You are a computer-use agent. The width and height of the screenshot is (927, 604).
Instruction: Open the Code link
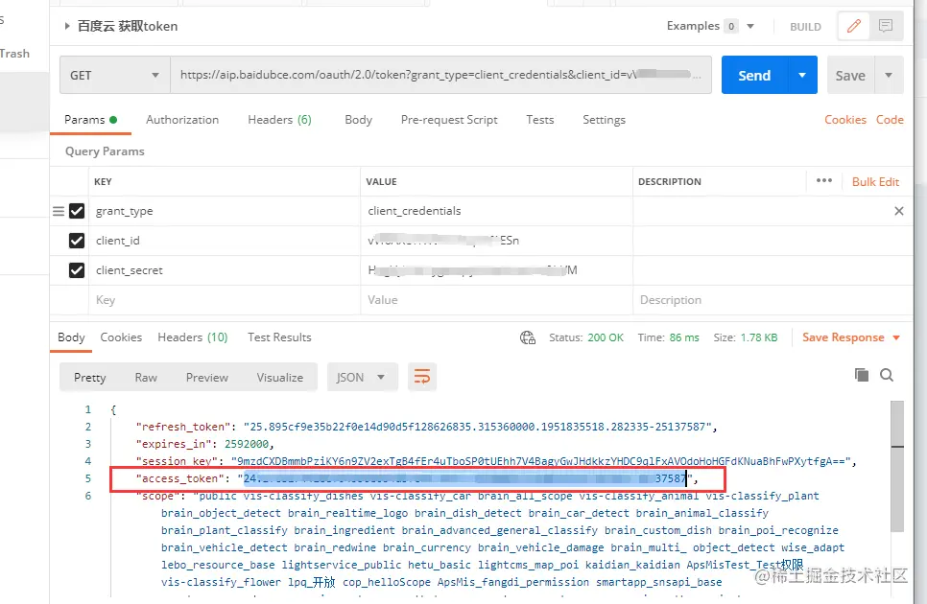[890, 119]
